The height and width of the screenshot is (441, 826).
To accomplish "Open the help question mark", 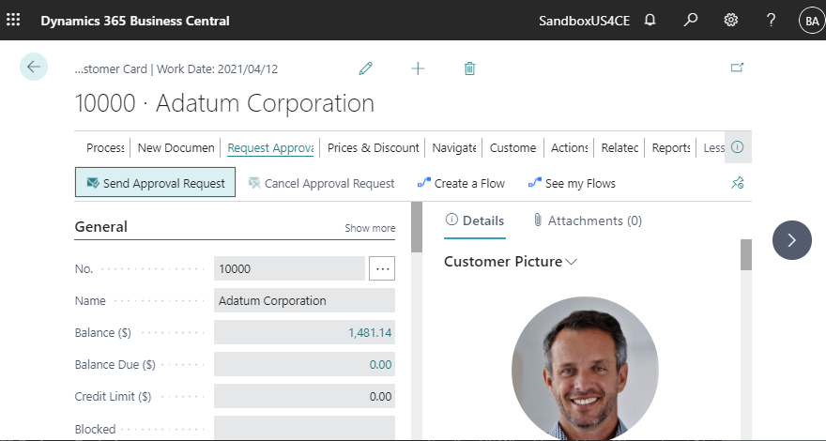I will pos(771,20).
